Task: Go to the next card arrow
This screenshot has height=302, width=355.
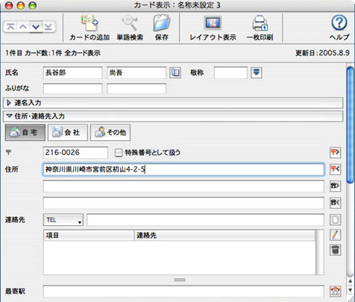Action: coord(36,27)
